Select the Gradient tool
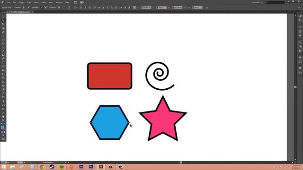 [3, 89]
